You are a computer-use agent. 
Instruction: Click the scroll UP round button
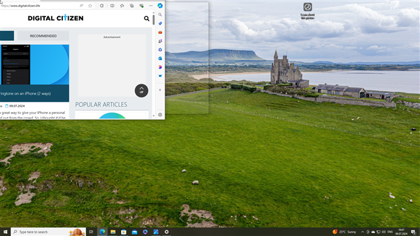[x=141, y=91]
